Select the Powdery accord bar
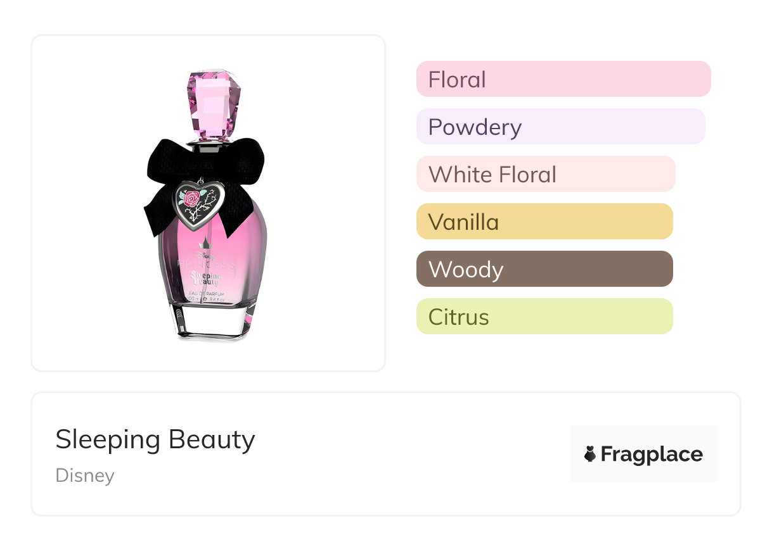The width and height of the screenshot is (772, 547). point(560,127)
